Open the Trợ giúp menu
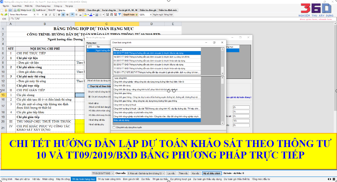Viewport: 337px width, 182px height. [69, 6]
